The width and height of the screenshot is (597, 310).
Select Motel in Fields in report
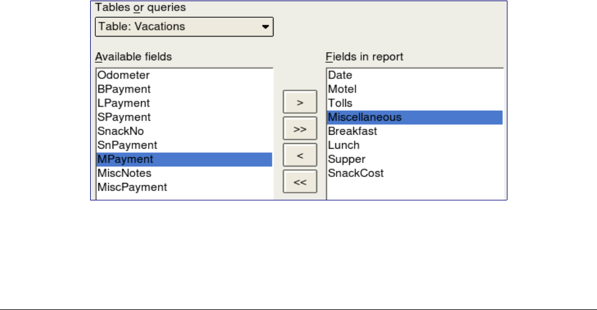pyautogui.click(x=342, y=89)
